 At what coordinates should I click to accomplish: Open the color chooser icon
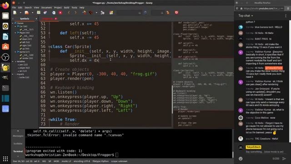[111, 13]
